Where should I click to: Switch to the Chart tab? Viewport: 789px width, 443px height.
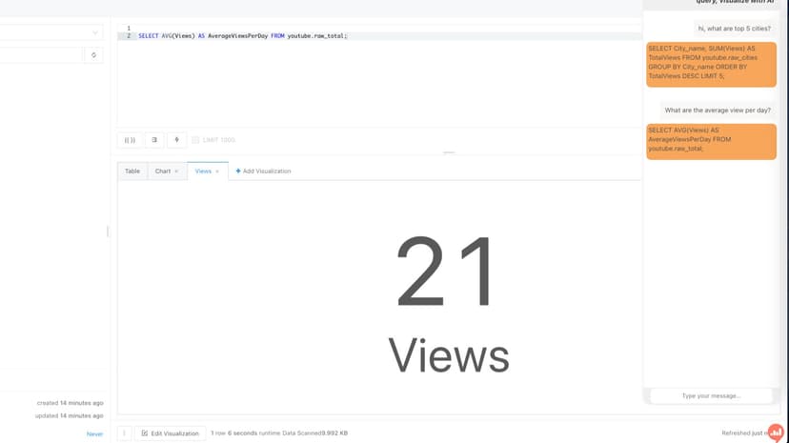click(163, 171)
